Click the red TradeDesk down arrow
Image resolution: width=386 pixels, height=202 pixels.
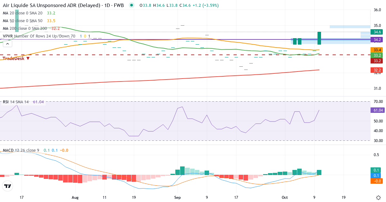tap(28, 58)
